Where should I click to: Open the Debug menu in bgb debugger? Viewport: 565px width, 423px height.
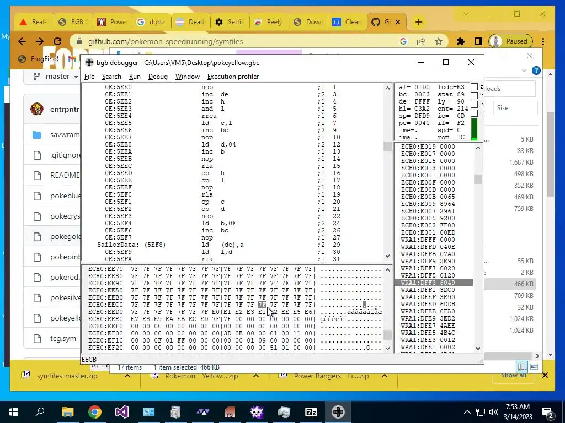[x=158, y=77]
